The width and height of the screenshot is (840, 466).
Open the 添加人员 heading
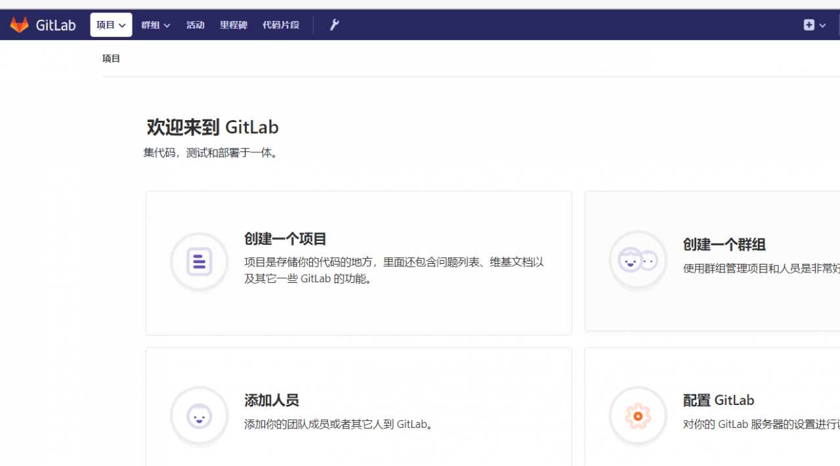[272, 400]
